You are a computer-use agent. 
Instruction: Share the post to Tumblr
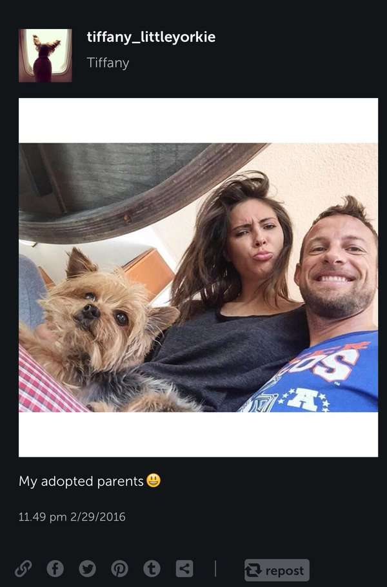click(x=152, y=569)
